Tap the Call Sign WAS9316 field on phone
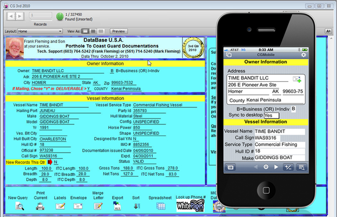The height and width of the screenshot is (217, 337). (x=267, y=138)
